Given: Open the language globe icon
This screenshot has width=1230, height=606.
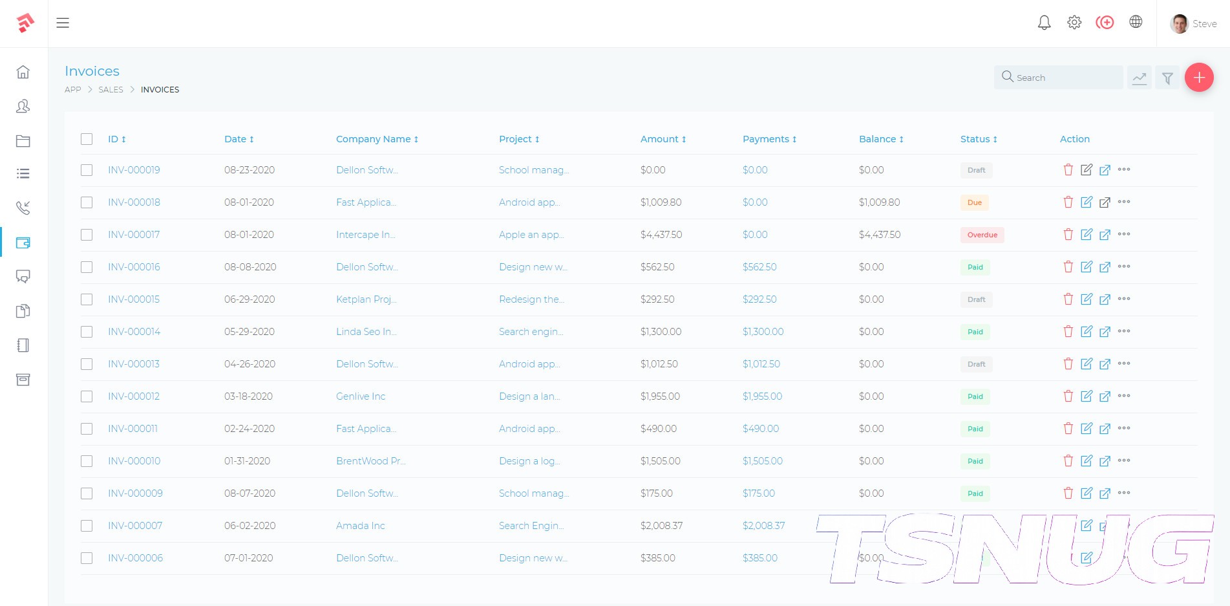Looking at the screenshot, I should click(x=1136, y=22).
